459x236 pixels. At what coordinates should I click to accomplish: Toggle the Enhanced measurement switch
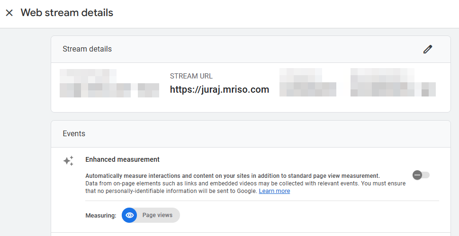[x=421, y=175]
